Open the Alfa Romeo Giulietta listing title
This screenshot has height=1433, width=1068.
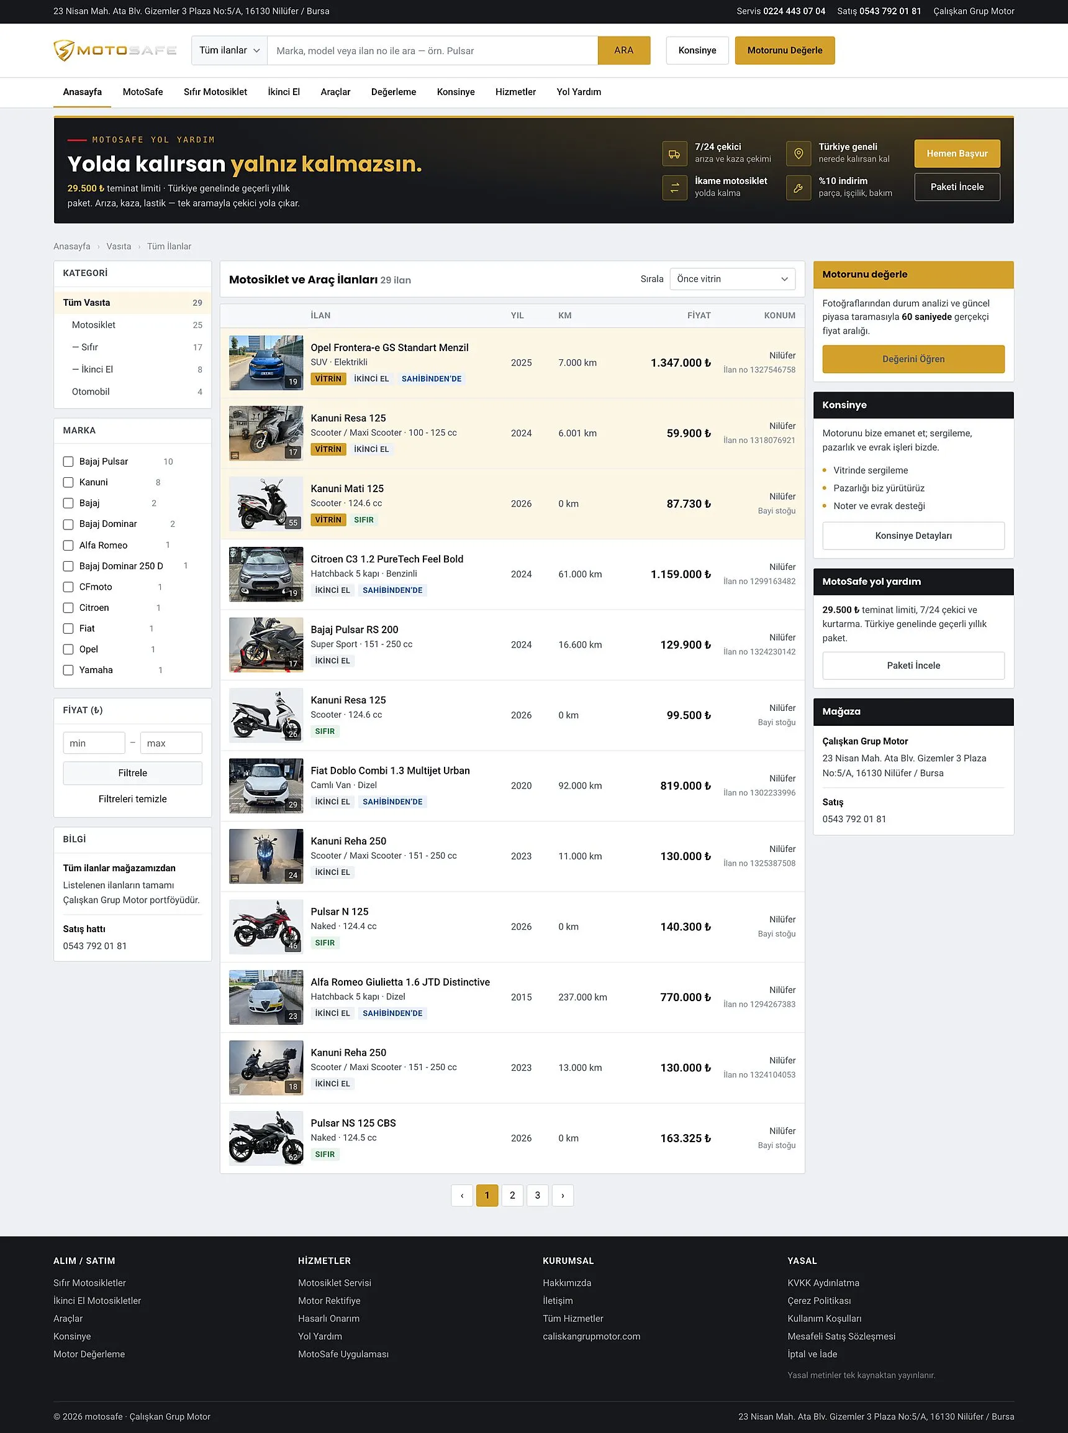click(x=400, y=982)
